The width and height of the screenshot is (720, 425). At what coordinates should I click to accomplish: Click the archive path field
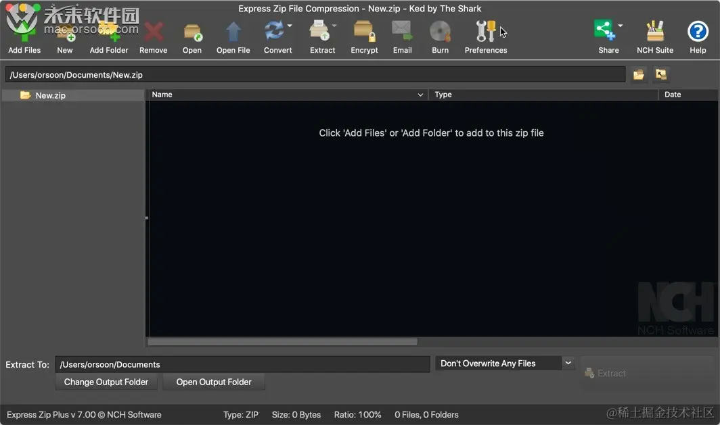tap(315, 75)
